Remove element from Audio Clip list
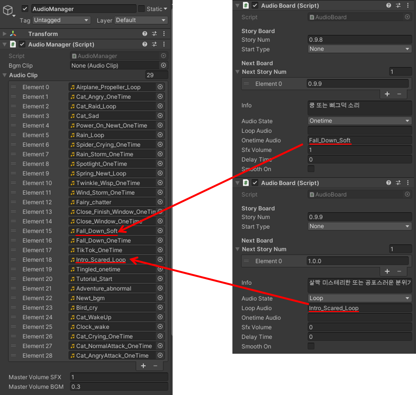This screenshot has width=416, height=395. 156,366
